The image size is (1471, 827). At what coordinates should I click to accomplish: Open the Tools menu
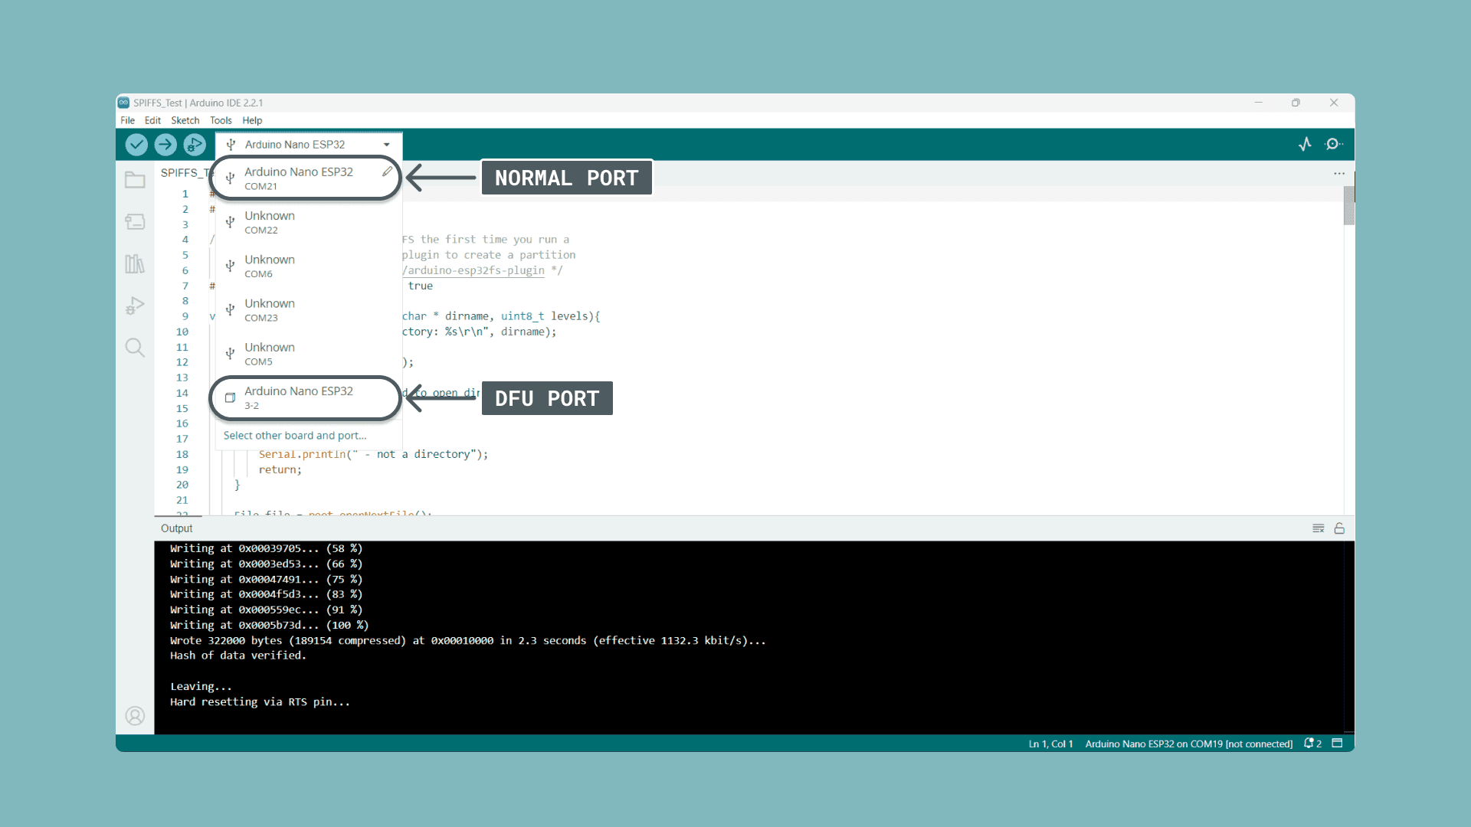coord(221,120)
